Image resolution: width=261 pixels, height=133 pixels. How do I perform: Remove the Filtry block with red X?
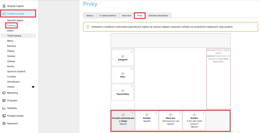coord(132,69)
